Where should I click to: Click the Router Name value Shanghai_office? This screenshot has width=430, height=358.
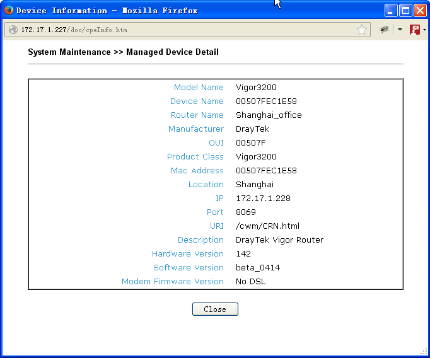click(269, 115)
